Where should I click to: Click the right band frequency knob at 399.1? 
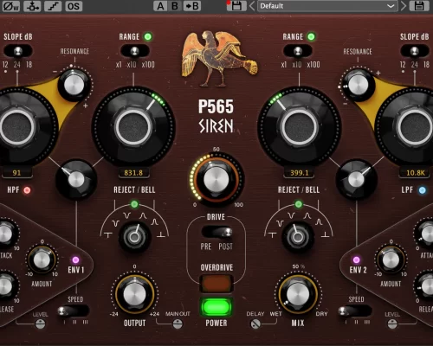299,127
